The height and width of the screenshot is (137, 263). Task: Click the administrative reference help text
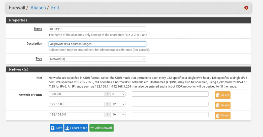point(99,50)
